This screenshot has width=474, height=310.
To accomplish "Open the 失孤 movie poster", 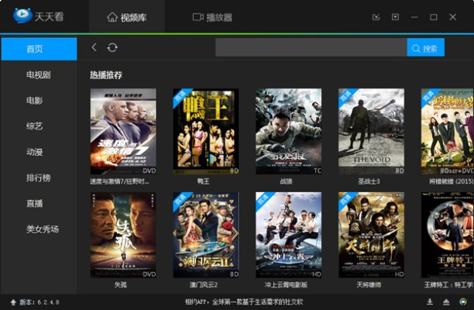I will [123, 235].
